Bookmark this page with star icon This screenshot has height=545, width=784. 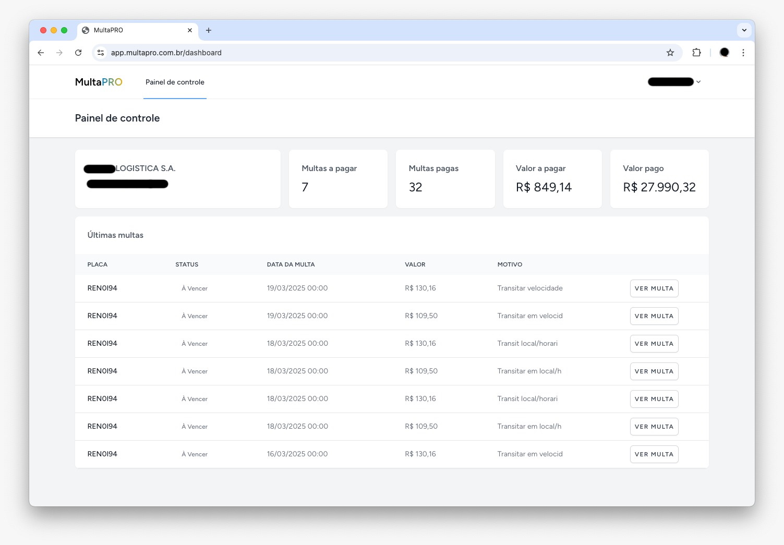point(670,53)
